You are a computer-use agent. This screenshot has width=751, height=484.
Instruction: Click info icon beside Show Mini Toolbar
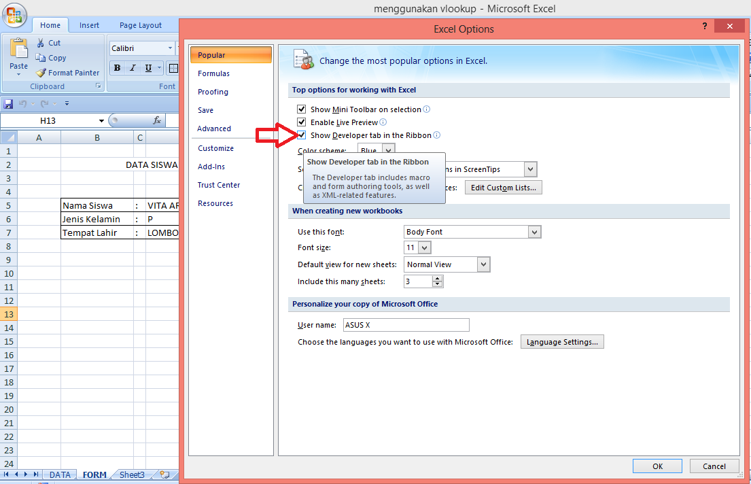coord(426,109)
